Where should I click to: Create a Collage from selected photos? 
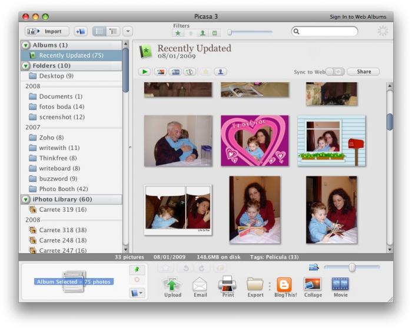pyautogui.click(x=313, y=285)
